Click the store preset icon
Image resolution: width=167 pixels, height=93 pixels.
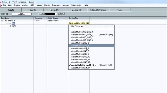60,14
